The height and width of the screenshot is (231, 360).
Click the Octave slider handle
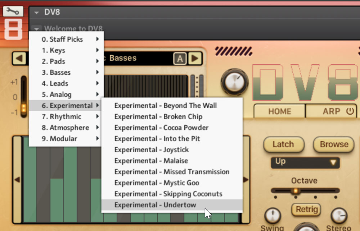(296, 190)
